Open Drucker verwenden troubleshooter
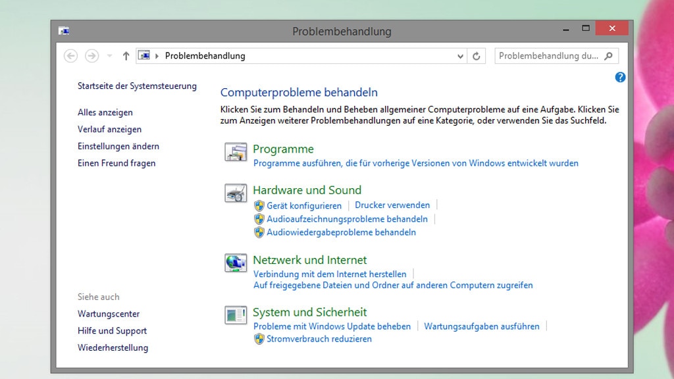This screenshot has height=379, width=674. pyautogui.click(x=392, y=205)
